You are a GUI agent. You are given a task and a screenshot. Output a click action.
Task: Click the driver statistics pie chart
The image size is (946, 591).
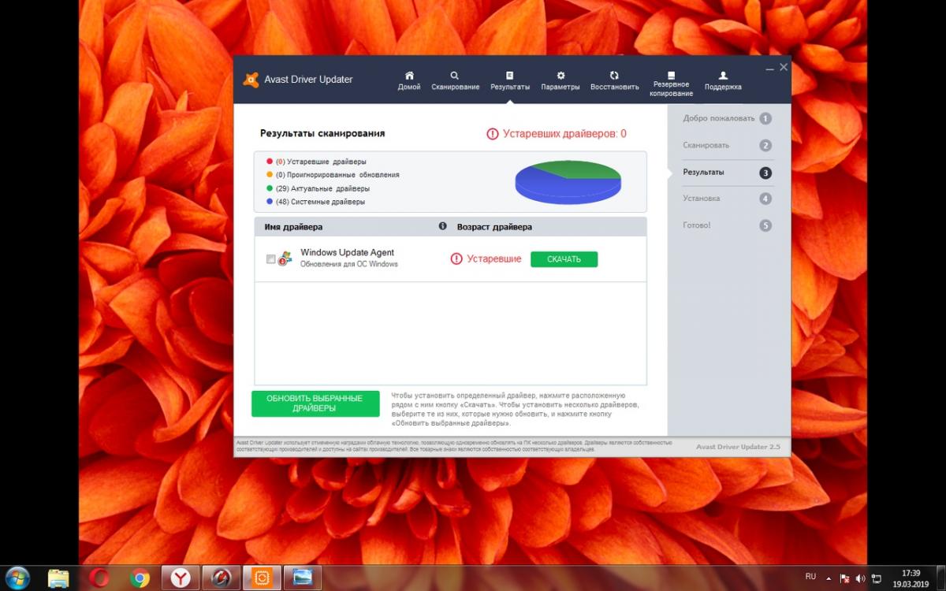pyautogui.click(x=568, y=182)
